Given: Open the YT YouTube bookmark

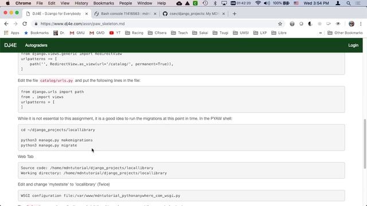Looking at the screenshot, I should click(x=115, y=33).
